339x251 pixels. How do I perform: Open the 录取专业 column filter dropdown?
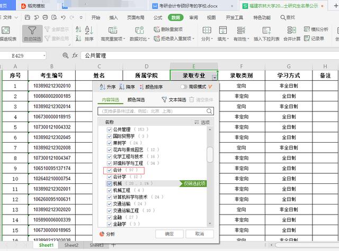[214, 77]
